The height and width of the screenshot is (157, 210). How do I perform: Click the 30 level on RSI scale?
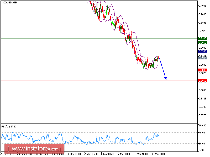[201, 143]
